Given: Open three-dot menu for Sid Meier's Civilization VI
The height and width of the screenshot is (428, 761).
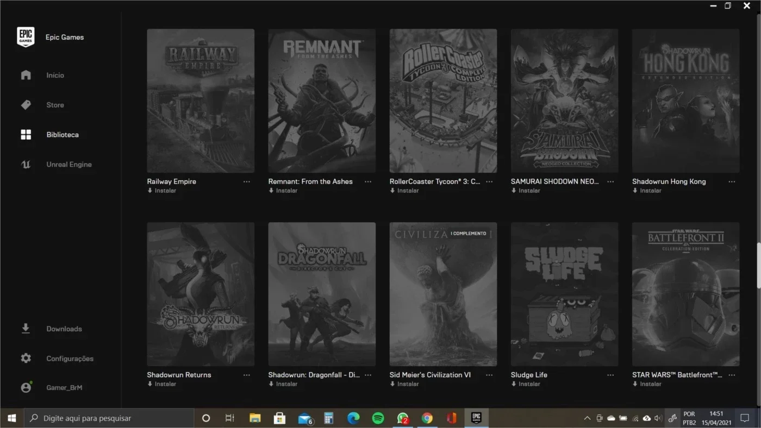Looking at the screenshot, I should pyautogui.click(x=489, y=375).
